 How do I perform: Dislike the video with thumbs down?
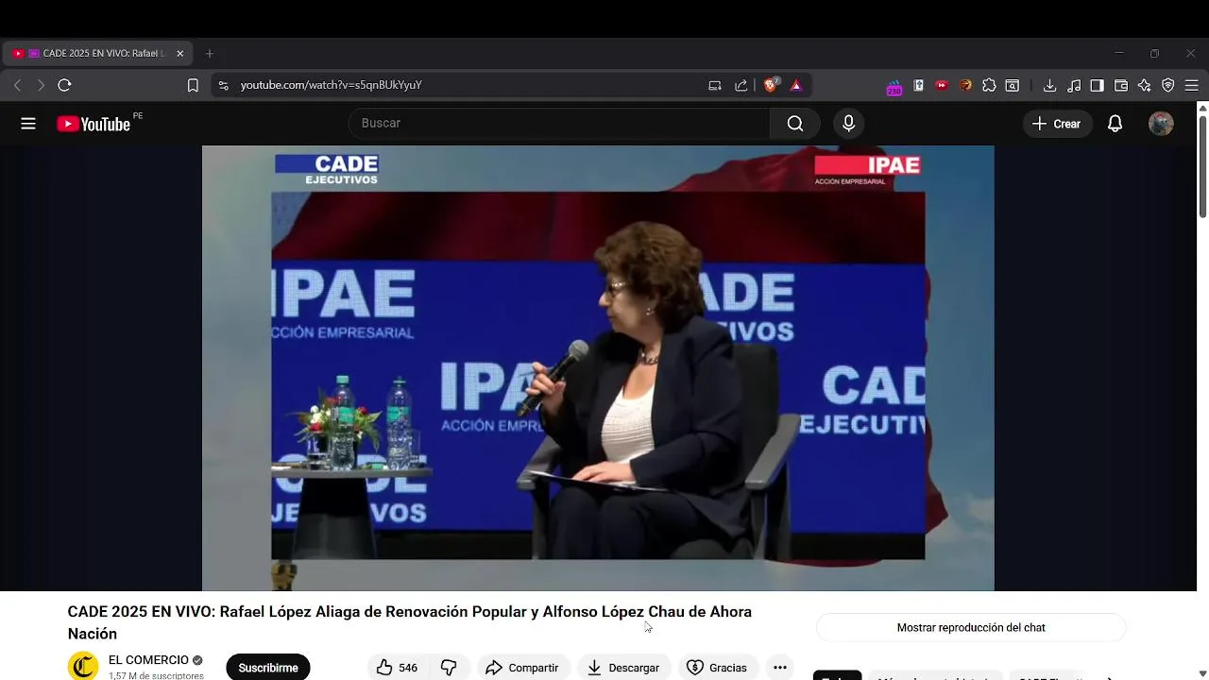[449, 668]
